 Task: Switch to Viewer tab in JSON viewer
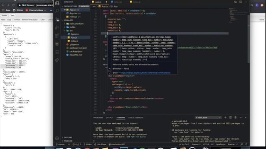point(4,15)
